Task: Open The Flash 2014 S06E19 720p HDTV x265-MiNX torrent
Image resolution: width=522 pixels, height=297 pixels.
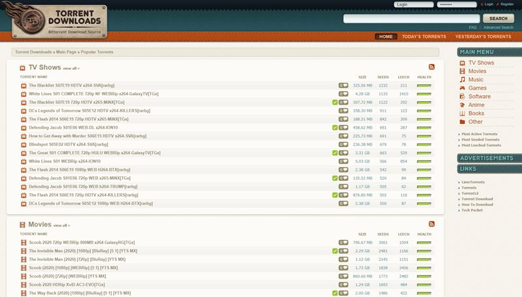Action: pyautogui.click(x=78, y=119)
